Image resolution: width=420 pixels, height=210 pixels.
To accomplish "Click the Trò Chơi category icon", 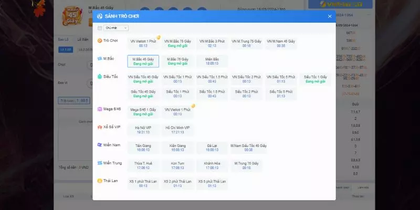I will (x=100, y=41).
